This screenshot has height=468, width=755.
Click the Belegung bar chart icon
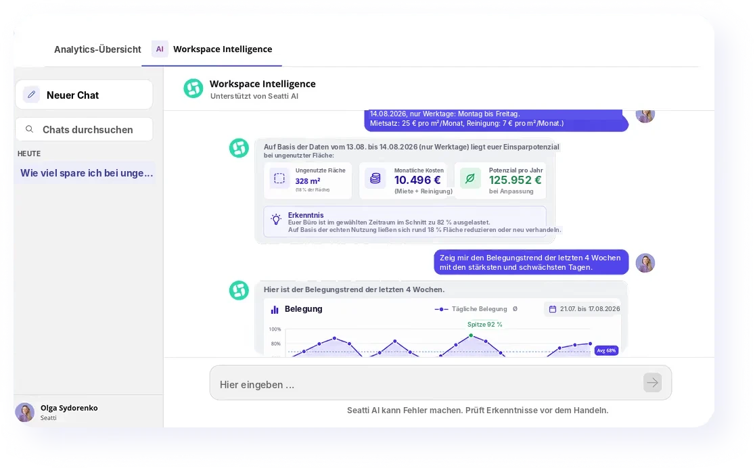click(x=275, y=310)
